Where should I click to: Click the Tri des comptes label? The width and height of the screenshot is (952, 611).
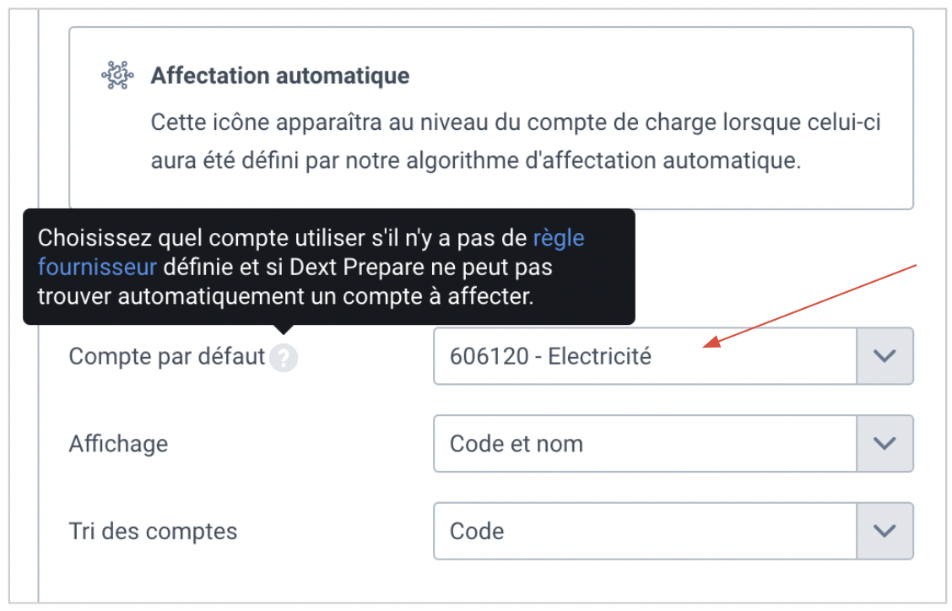(x=153, y=531)
